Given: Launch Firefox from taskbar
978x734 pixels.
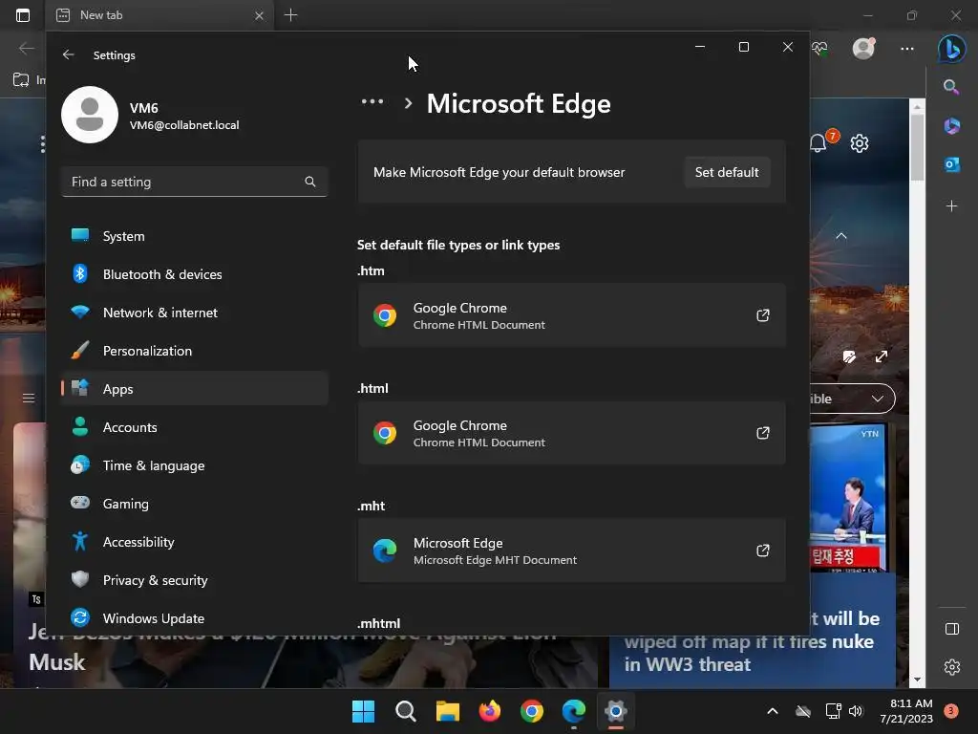Looking at the screenshot, I should pos(490,711).
